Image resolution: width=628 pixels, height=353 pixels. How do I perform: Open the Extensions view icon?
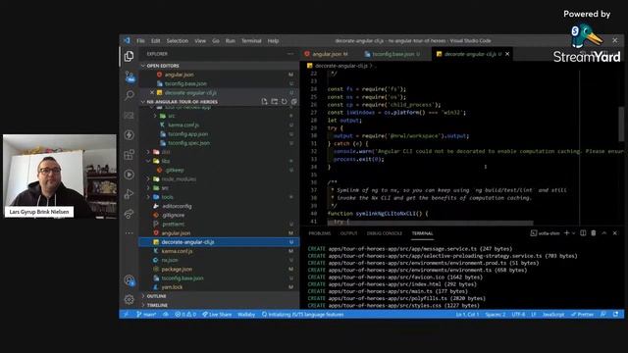click(129, 155)
